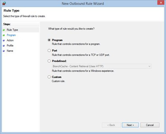The height and width of the screenshot is (134, 166).
Task: Select the Profile step label
Action: pos(10,45)
